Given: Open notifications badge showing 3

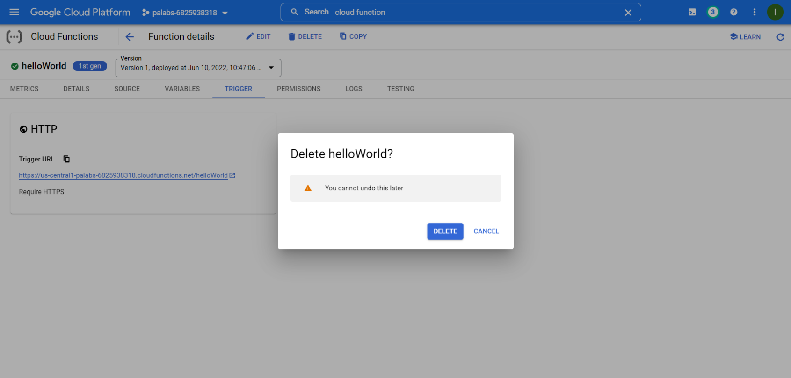Looking at the screenshot, I should 712,12.
